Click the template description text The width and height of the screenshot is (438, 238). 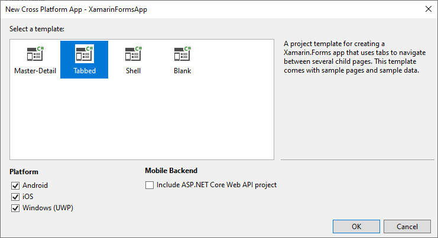351,57
